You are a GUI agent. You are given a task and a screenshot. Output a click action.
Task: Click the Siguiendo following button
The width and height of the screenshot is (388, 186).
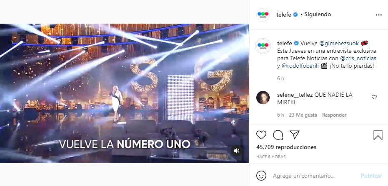tap(318, 15)
